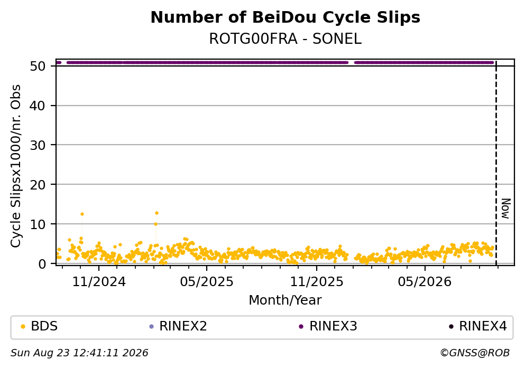Viewport: 525px width, 369px height.
Task: Click the ©GNSS@ROB credit text
Action: pos(475,353)
